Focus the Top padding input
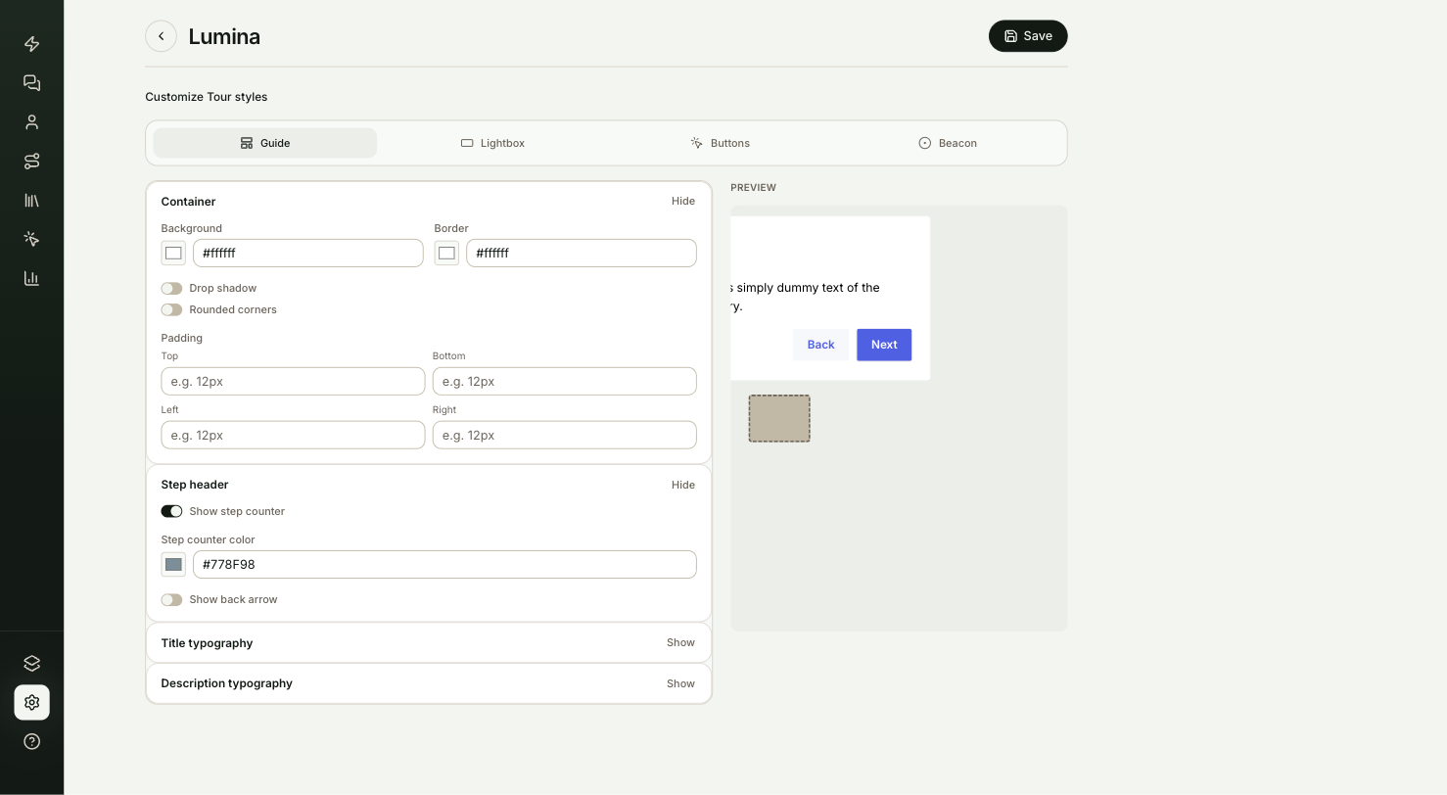The image size is (1447, 795). pyautogui.click(x=293, y=381)
